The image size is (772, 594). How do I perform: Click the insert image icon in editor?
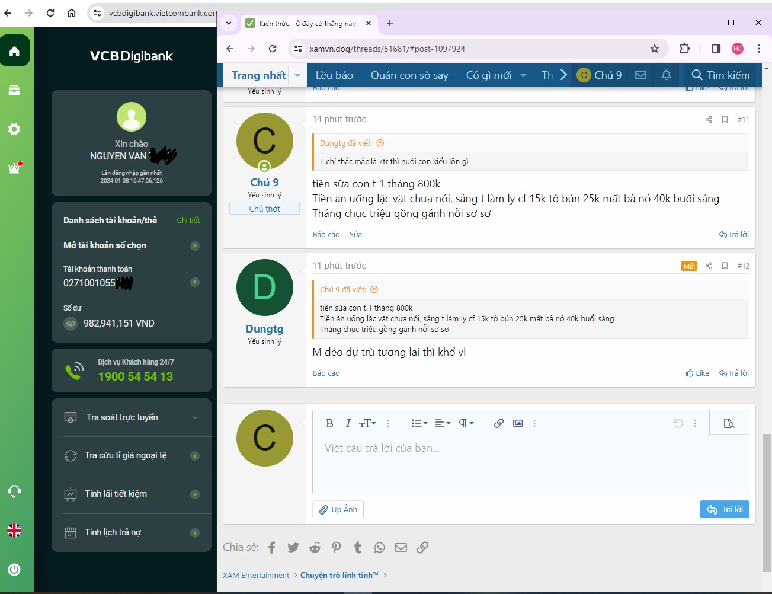pos(518,423)
